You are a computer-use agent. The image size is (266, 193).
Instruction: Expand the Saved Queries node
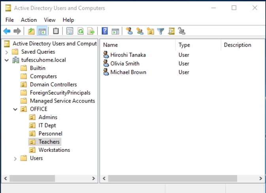[7, 52]
